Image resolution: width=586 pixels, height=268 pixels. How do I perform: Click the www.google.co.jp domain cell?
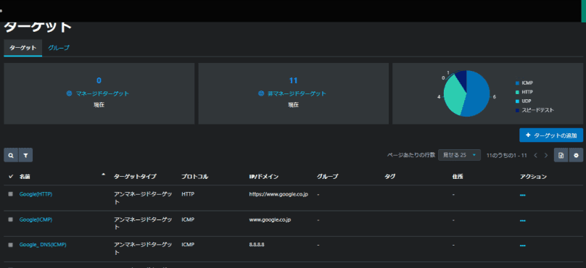tap(270, 219)
